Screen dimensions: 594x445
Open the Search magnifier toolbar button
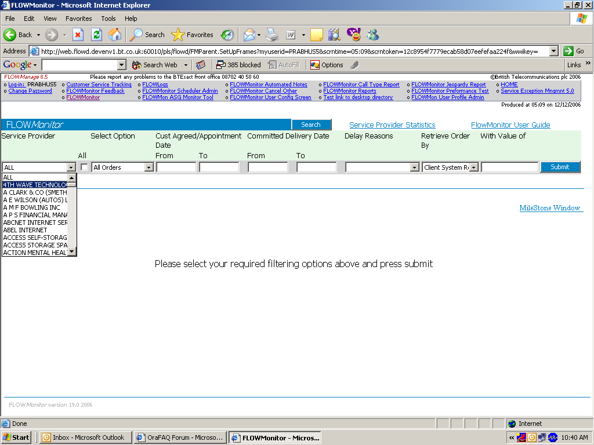(147, 35)
